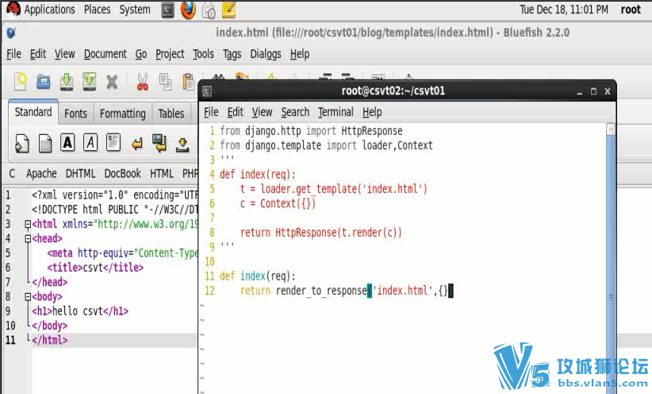The image size is (652, 394).
Task: Open terminal File menu
Action: [x=211, y=112]
